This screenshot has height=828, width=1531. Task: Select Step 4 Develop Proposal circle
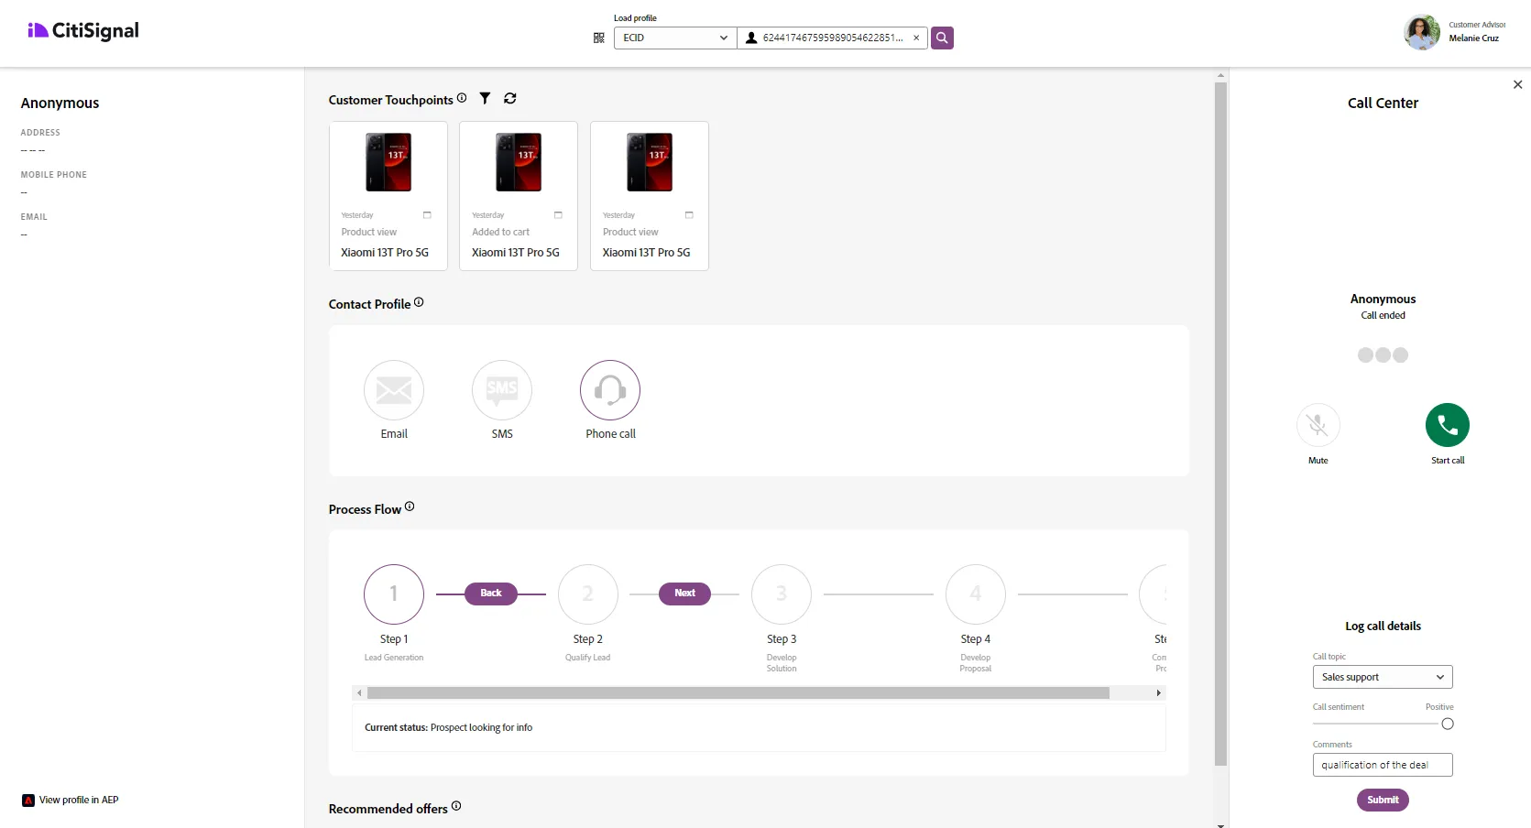(x=976, y=594)
